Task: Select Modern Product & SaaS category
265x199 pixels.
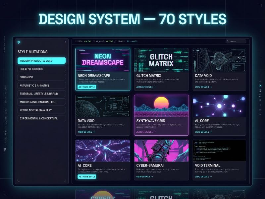Action: pyautogui.click(x=42, y=61)
